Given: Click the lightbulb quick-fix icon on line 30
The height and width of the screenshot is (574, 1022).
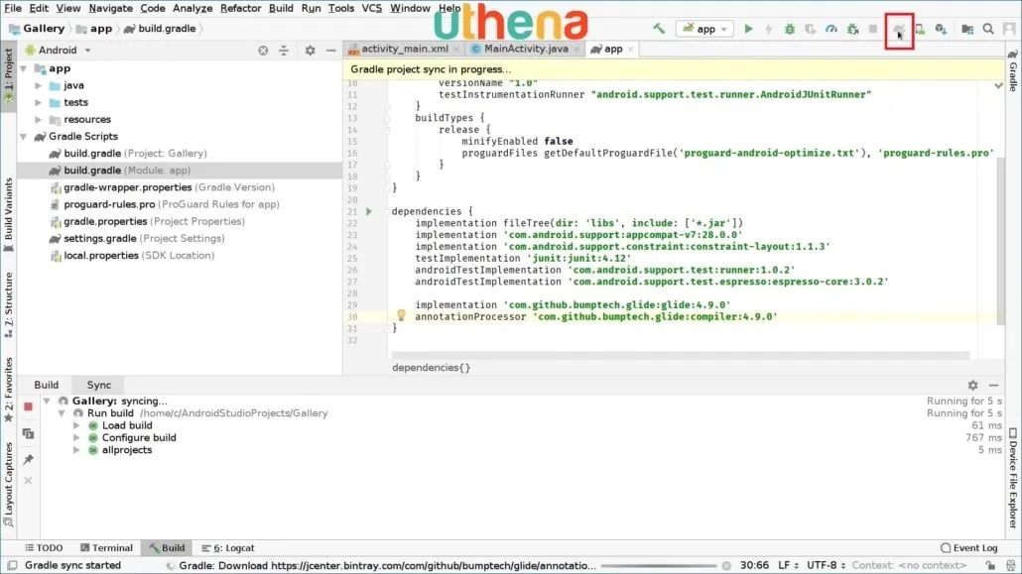Looking at the screenshot, I should [401, 315].
